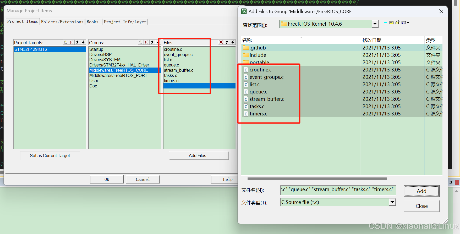Move the selected file down
The width and height of the screenshot is (460, 234).
[233, 42]
